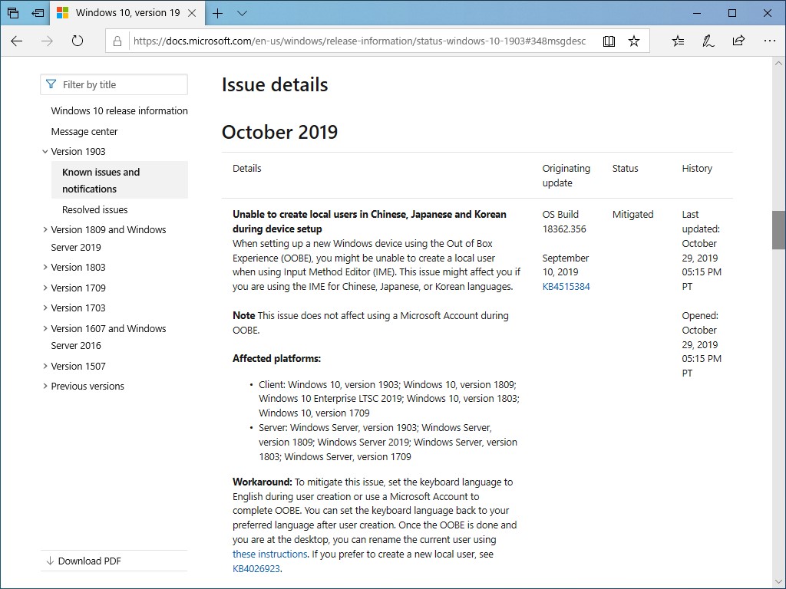
Task: Open the Hub favorites panel
Action: (x=678, y=41)
